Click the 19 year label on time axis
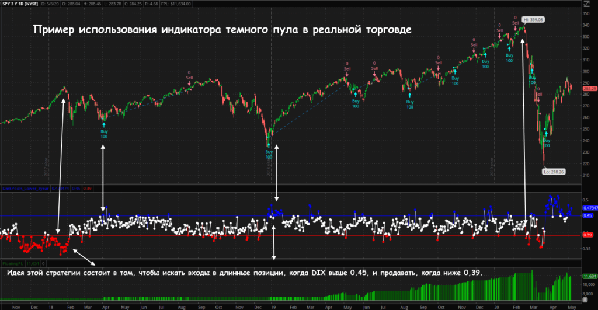The height and width of the screenshot is (310, 598). tap(273, 307)
